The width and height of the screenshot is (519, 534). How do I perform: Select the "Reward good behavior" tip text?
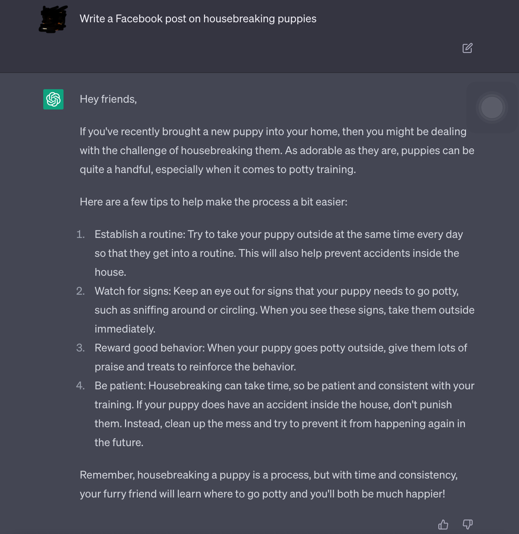coord(280,357)
